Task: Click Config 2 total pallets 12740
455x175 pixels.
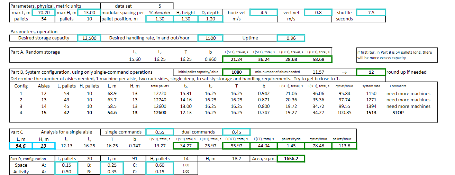Action: (160, 100)
